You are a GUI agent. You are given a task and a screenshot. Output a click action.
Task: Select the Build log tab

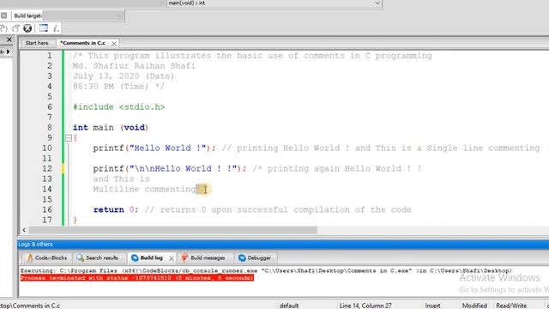148,257
